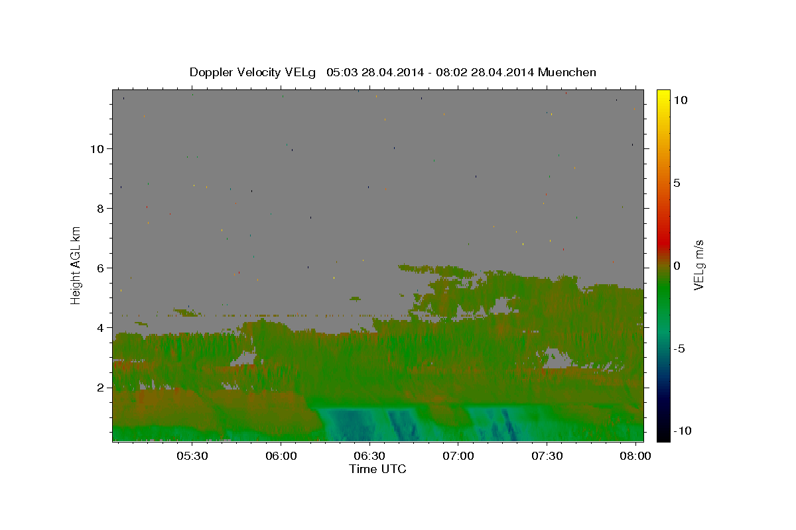Click the 'Muenchen' location in the title
Screen dimensions: 796x530
567,72
